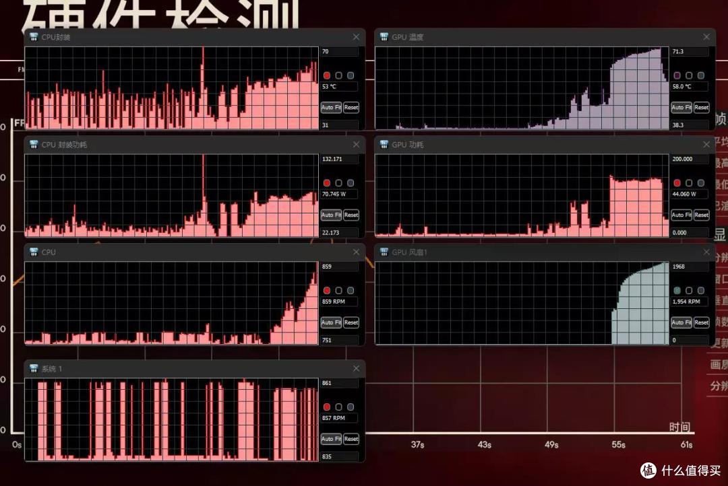Click the current reading 70.745 W
This screenshot has height=486, width=728.
(x=339, y=195)
